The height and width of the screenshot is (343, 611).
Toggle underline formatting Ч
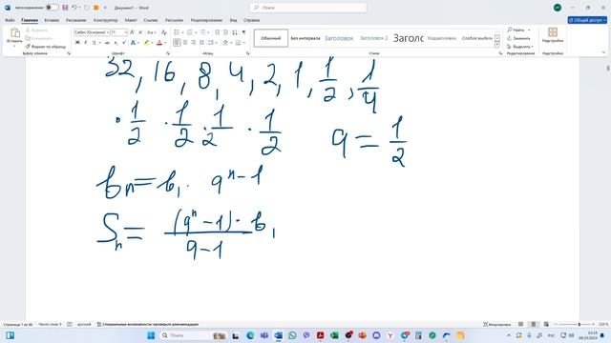[94, 42]
